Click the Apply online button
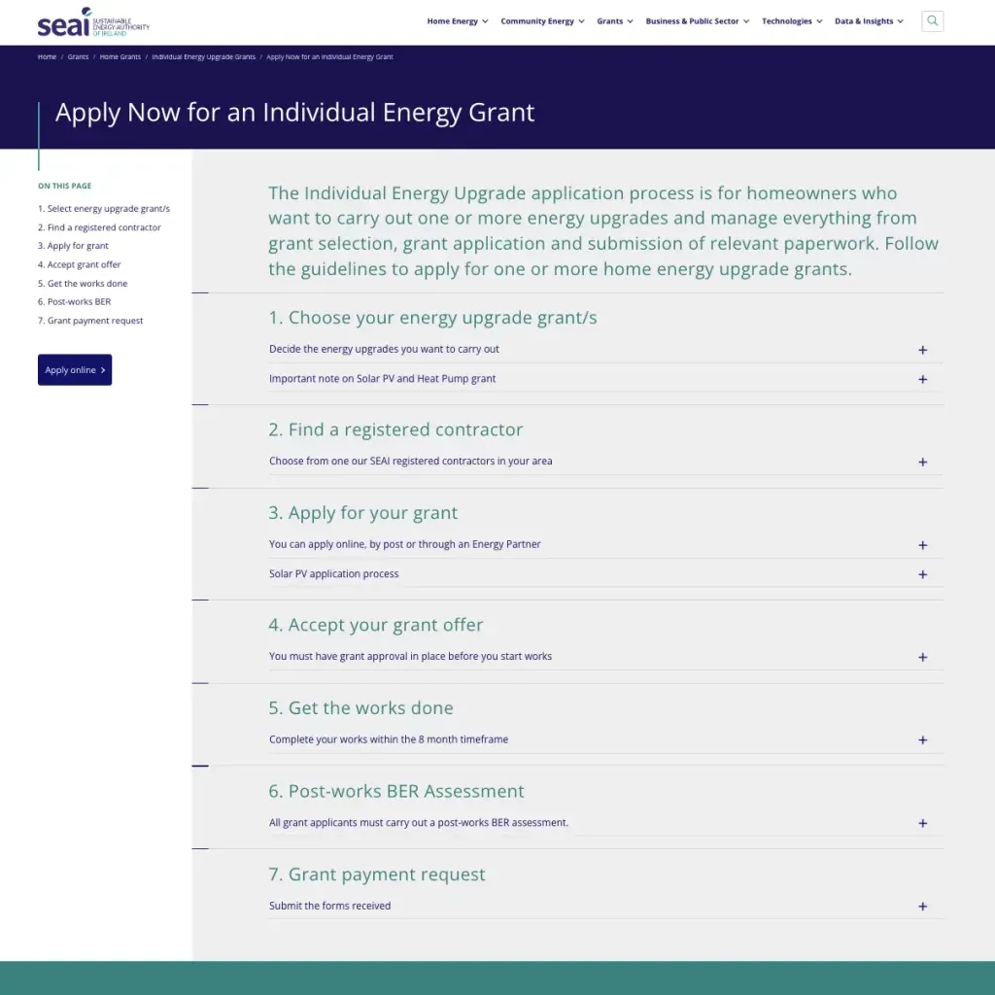Image resolution: width=995 pixels, height=995 pixels. [x=75, y=370]
